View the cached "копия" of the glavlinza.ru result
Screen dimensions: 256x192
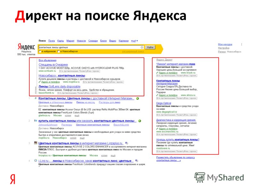click(68, 116)
